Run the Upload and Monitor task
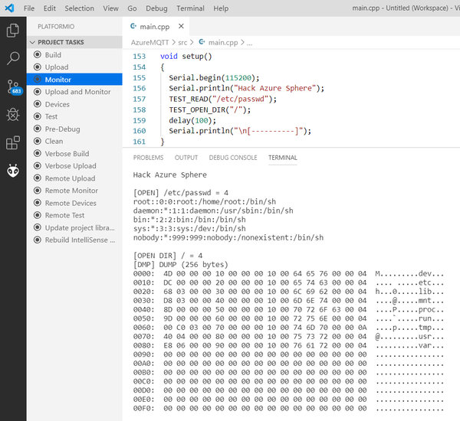Viewport: 460px width, 421px height. (74, 92)
